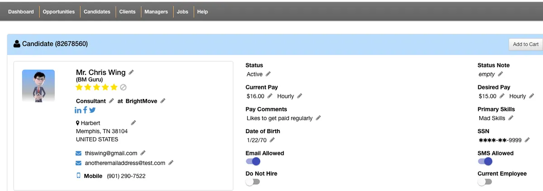Edit the Active status pencil icon

[268, 74]
